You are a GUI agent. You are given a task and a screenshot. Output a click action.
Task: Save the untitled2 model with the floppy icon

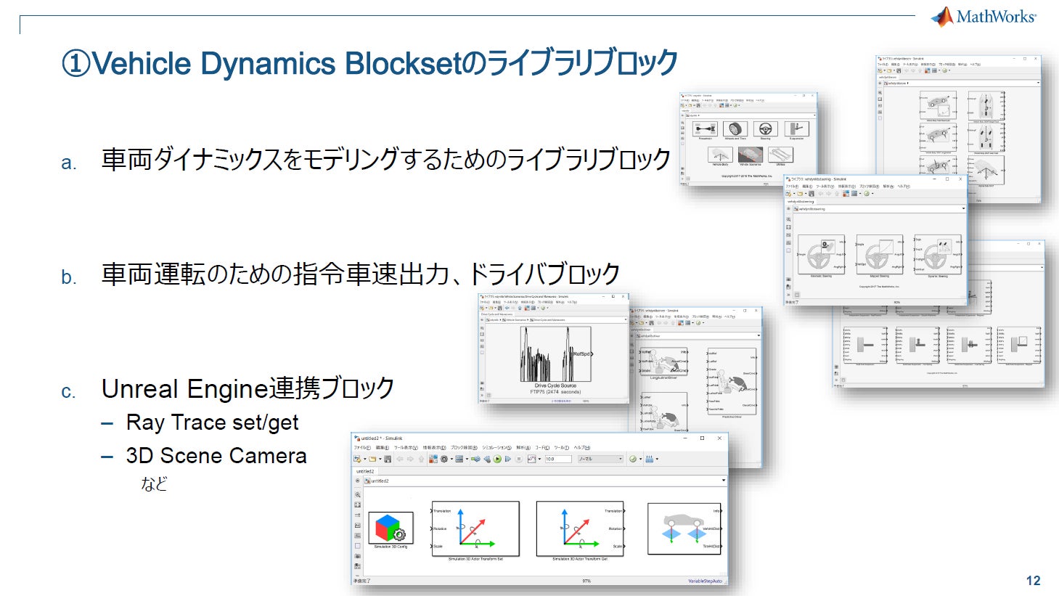(x=388, y=459)
